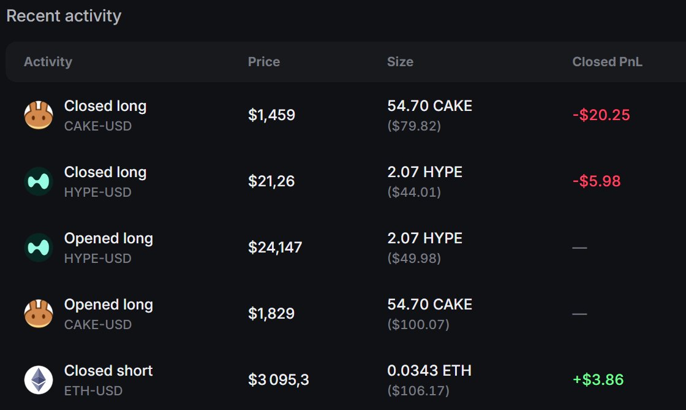Image resolution: width=686 pixels, height=410 pixels.
Task: Click the Closed PnL column header
Action: [607, 62]
